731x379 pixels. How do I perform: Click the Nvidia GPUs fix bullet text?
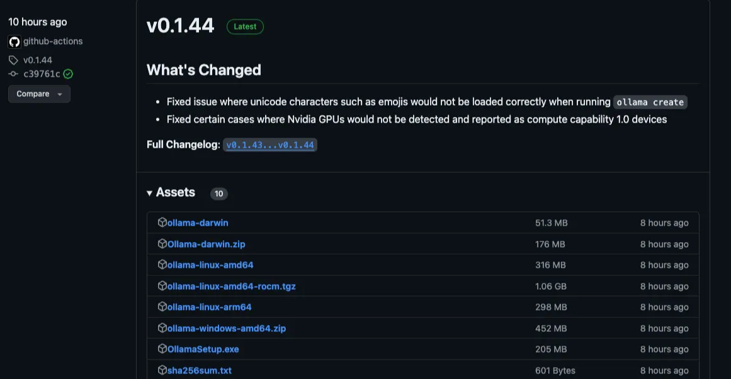pyautogui.click(x=417, y=119)
